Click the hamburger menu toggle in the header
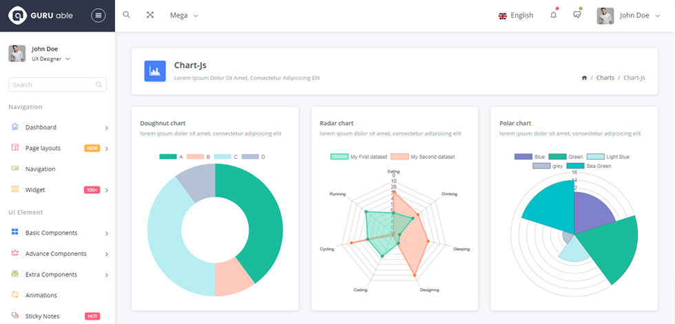The height and width of the screenshot is (324, 675). pyautogui.click(x=98, y=15)
